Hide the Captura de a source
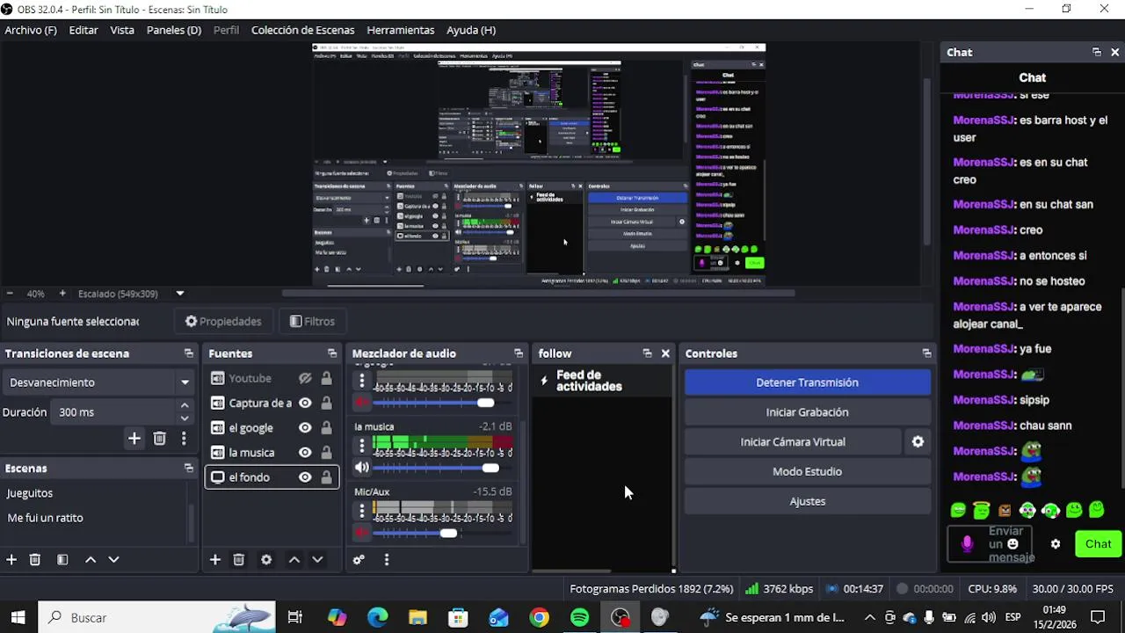The height and width of the screenshot is (633, 1125). click(x=305, y=403)
